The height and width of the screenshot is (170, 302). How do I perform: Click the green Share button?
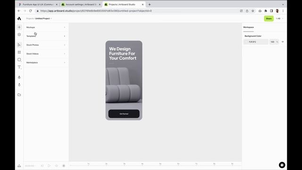tap(268, 18)
